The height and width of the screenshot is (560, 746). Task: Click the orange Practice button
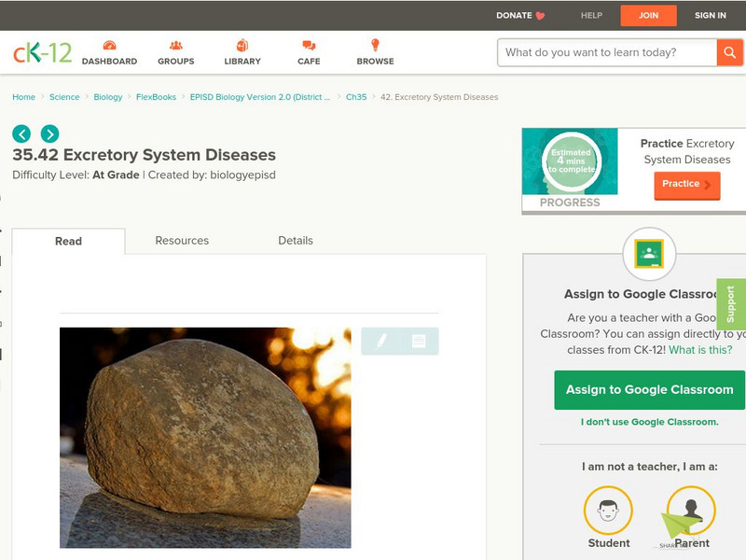[687, 185]
